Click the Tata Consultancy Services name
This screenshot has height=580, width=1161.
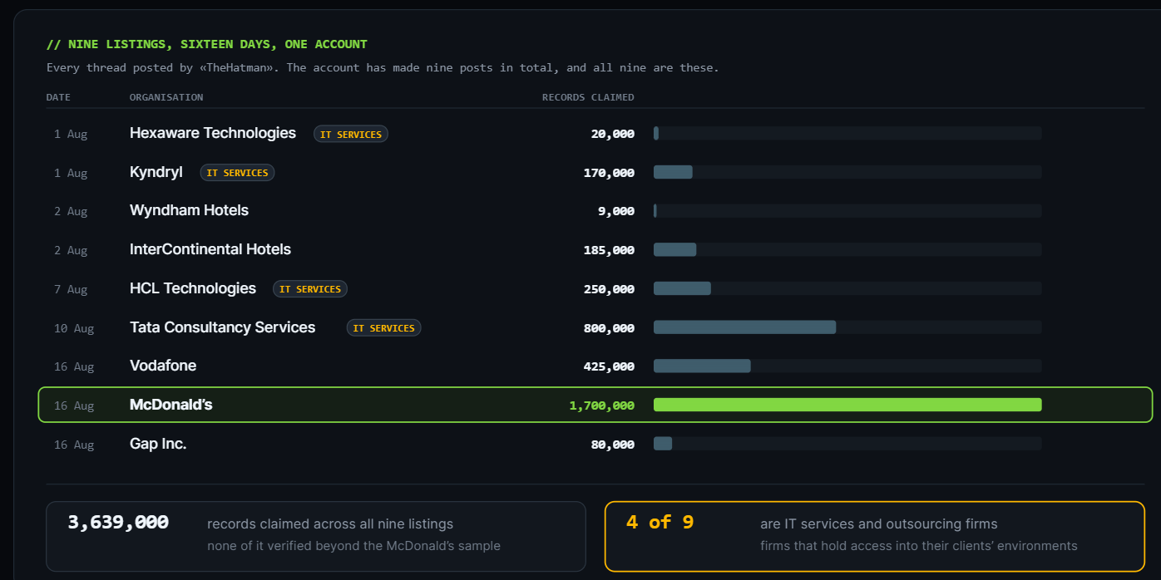(223, 327)
